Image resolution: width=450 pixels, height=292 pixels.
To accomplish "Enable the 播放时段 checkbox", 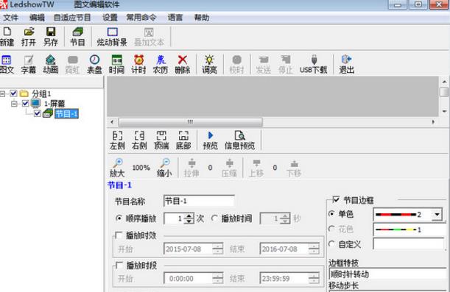I will (119, 265).
